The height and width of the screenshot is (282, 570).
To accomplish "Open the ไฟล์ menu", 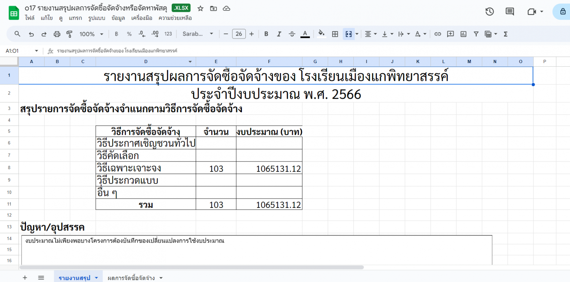I will [x=30, y=18].
